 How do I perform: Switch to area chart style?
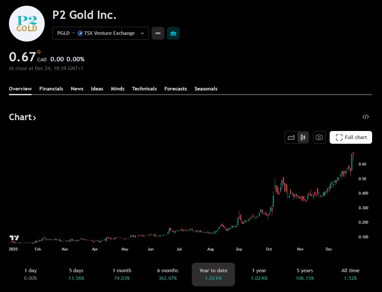click(291, 137)
